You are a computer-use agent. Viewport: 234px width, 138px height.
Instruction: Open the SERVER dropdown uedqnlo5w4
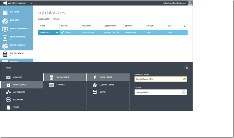point(161,92)
